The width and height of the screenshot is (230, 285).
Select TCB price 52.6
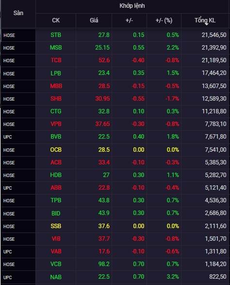[104, 60]
